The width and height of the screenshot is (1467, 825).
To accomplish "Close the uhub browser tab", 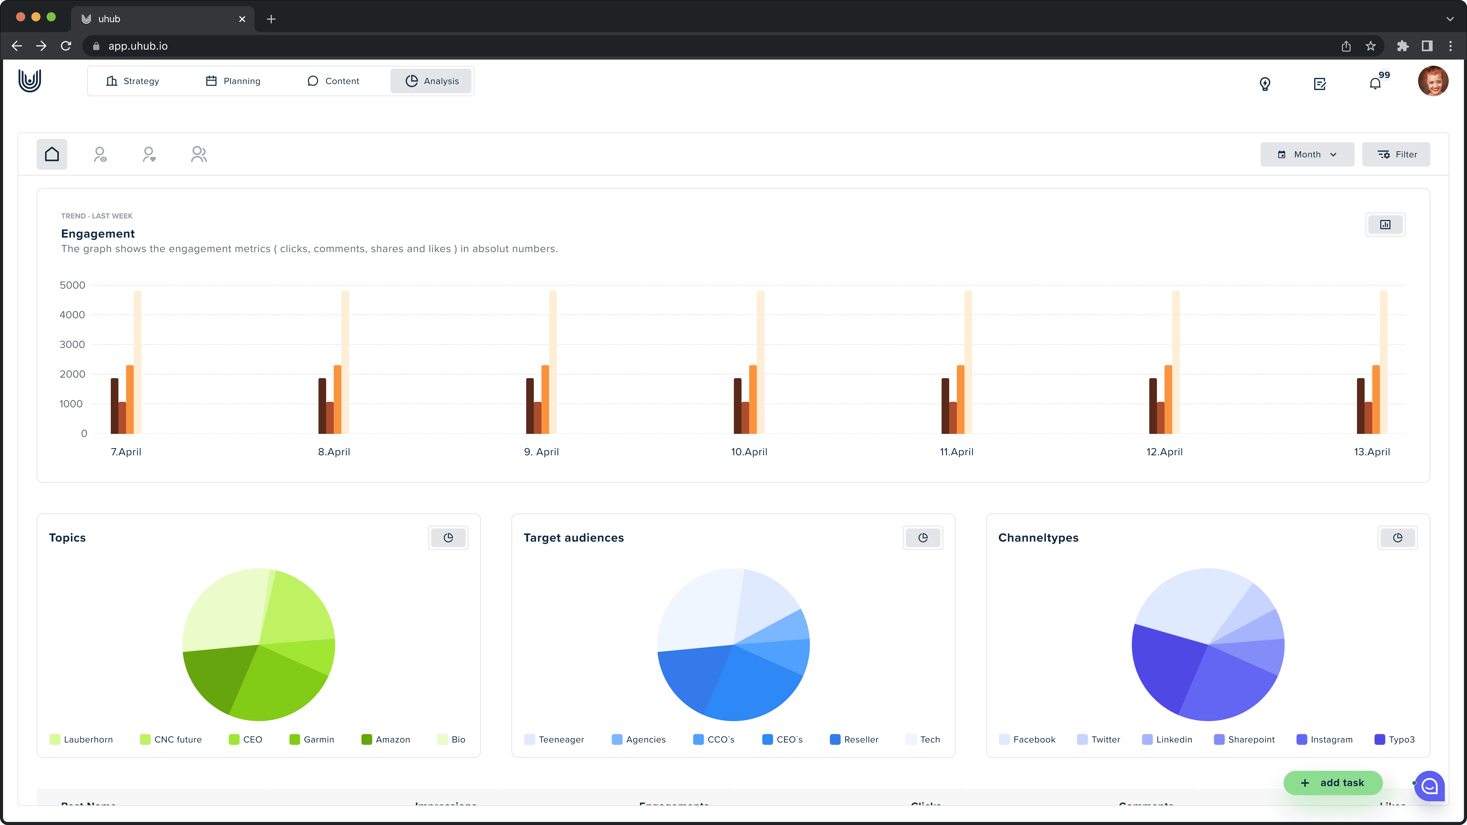I will coord(242,19).
